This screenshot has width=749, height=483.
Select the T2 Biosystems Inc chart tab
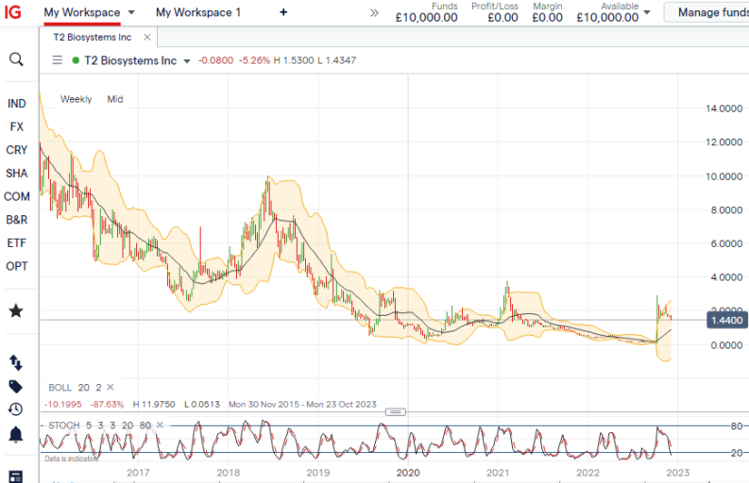(93, 37)
